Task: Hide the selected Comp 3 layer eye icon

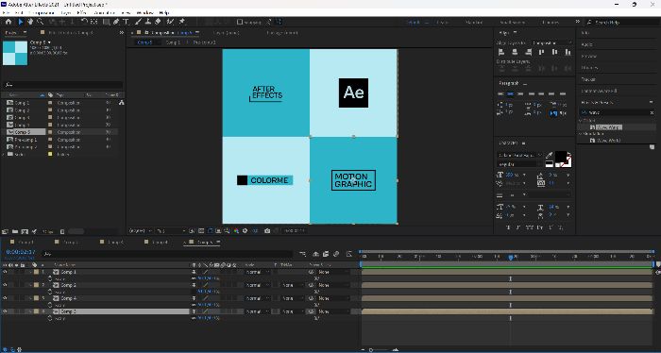Action: (5, 311)
